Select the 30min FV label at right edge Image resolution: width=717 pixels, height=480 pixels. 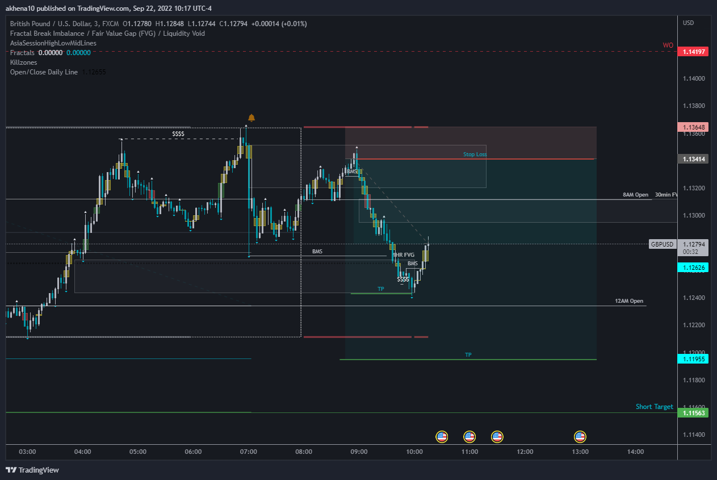tap(666, 195)
